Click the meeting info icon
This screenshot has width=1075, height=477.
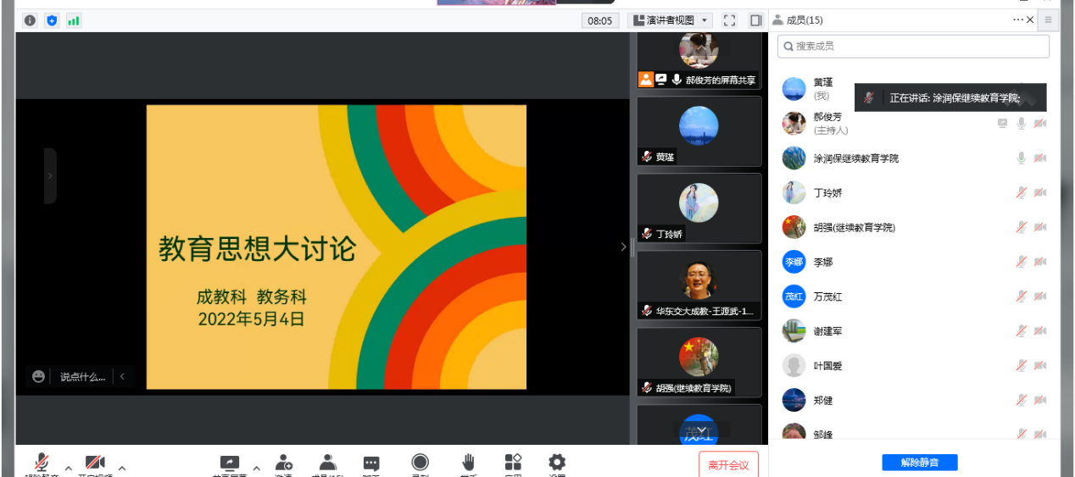pos(31,20)
